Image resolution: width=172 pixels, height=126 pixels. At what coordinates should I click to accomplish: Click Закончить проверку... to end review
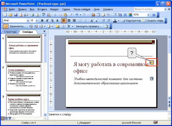pos(89,27)
